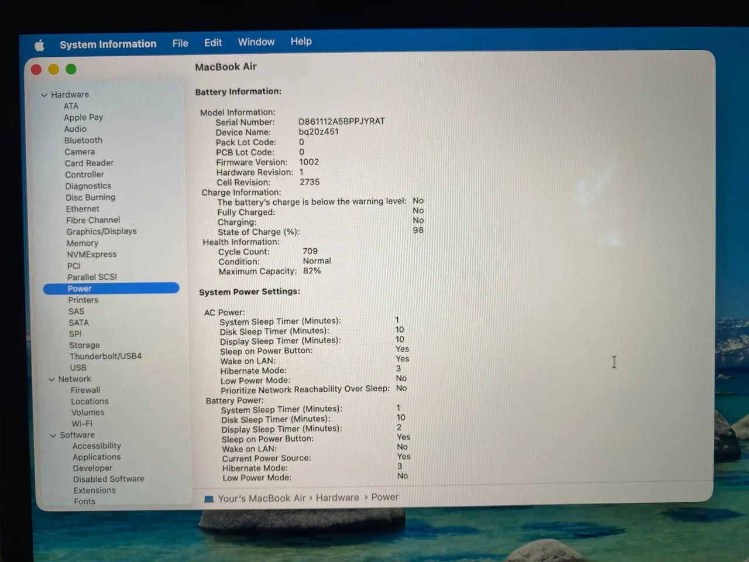The image size is (749, 562).
Task: Click the System Power Settings heading
Action: click(x=249, y=292)
